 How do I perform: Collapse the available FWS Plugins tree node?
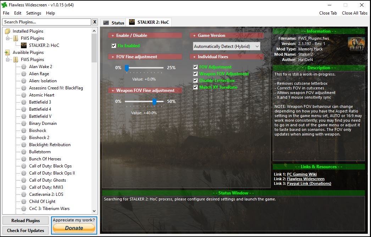point(7,60)
